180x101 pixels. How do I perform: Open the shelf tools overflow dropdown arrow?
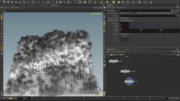click(72, 2)
